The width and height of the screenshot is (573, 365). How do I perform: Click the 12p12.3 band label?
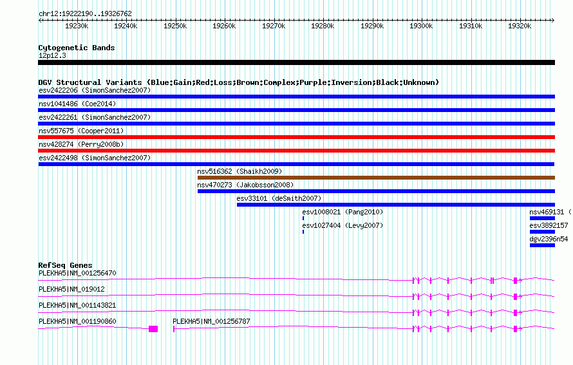tap(53, 55)
